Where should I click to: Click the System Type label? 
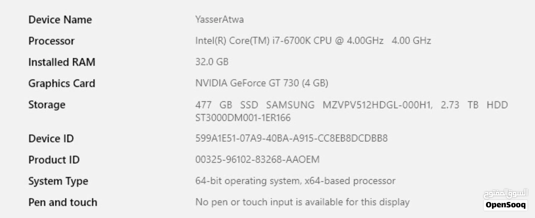(58, 181)
